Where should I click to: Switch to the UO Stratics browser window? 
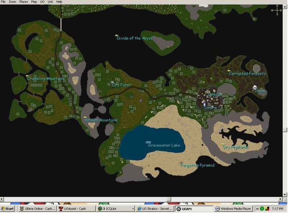tap(155, 209)
